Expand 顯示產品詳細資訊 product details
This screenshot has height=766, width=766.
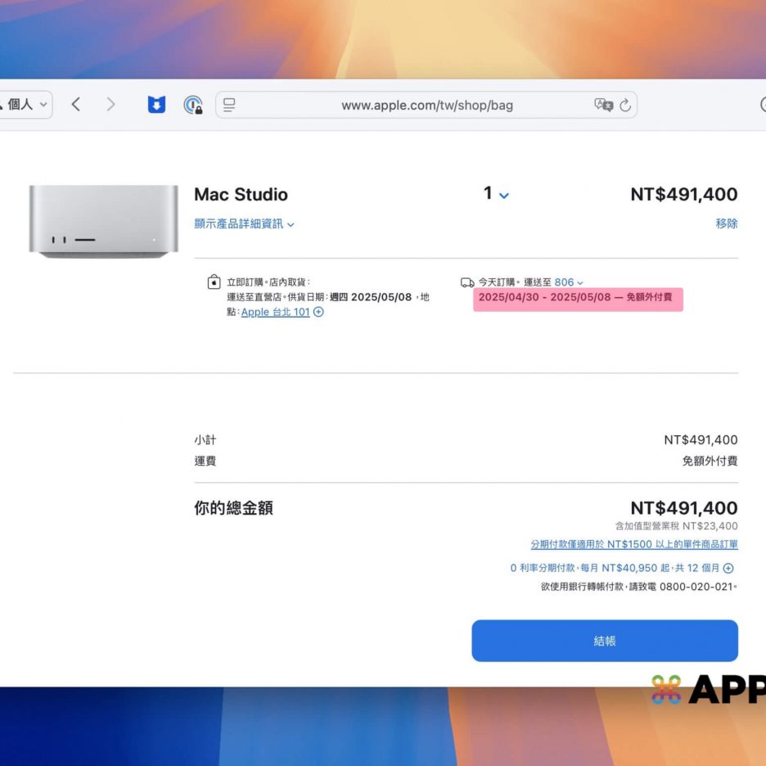pyautogui.click(x=244, y=223)
